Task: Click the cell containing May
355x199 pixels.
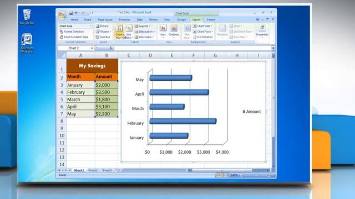Action: tap(80, 114)
